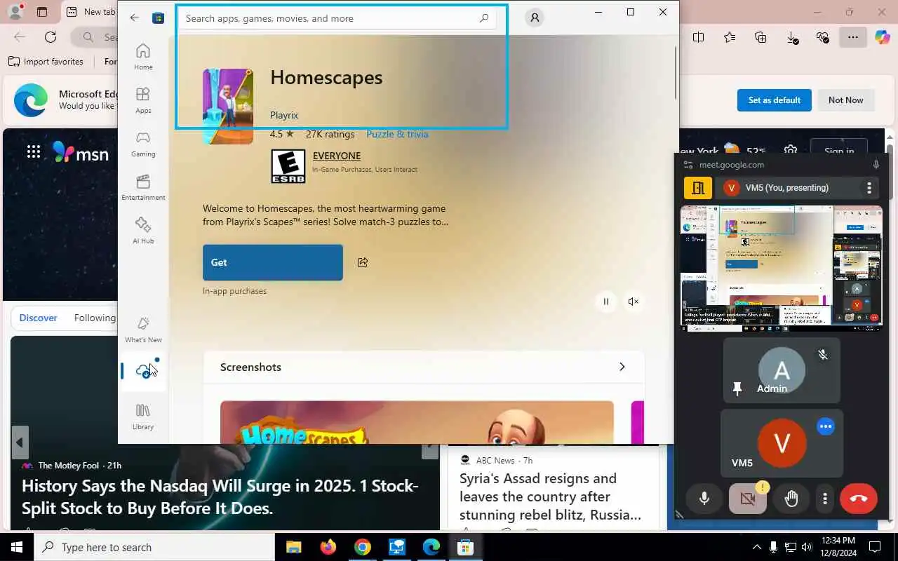
Task: Click the Store page vertical scrollbar
Action: coord(676,72)
